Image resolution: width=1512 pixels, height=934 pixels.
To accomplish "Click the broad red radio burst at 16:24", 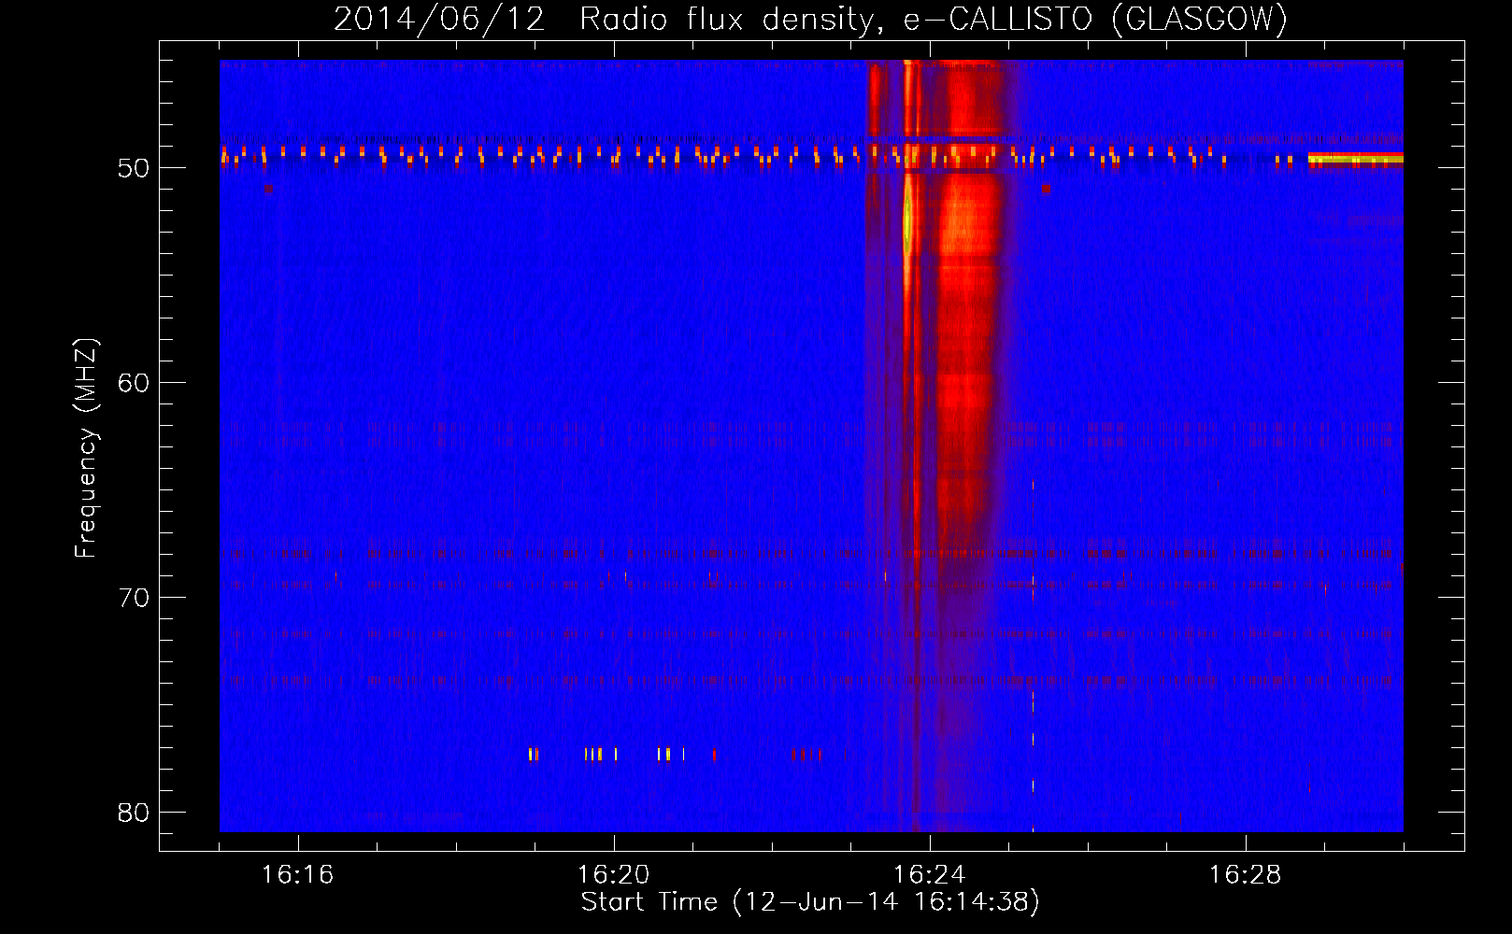I will click(x=967, y=308).
